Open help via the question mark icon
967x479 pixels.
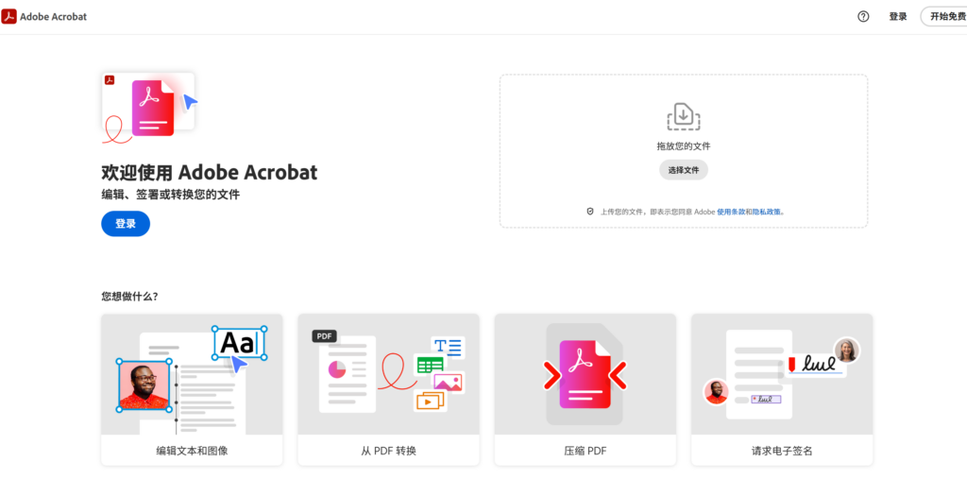pos(863,16)
